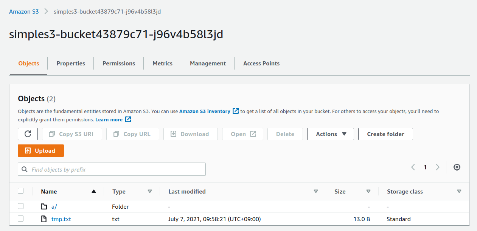Open table preferences gear icon
The width and height of the screenshot is (477, 231).
tap(457, 167)
